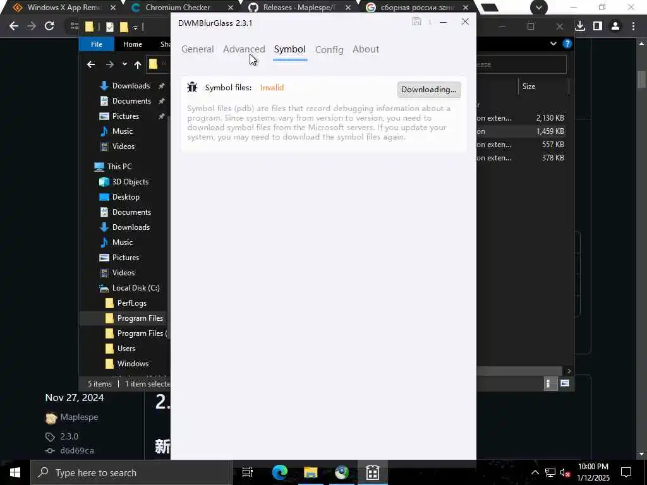
Task: Select This PC in navigation pane
Action: coord(119,167)
